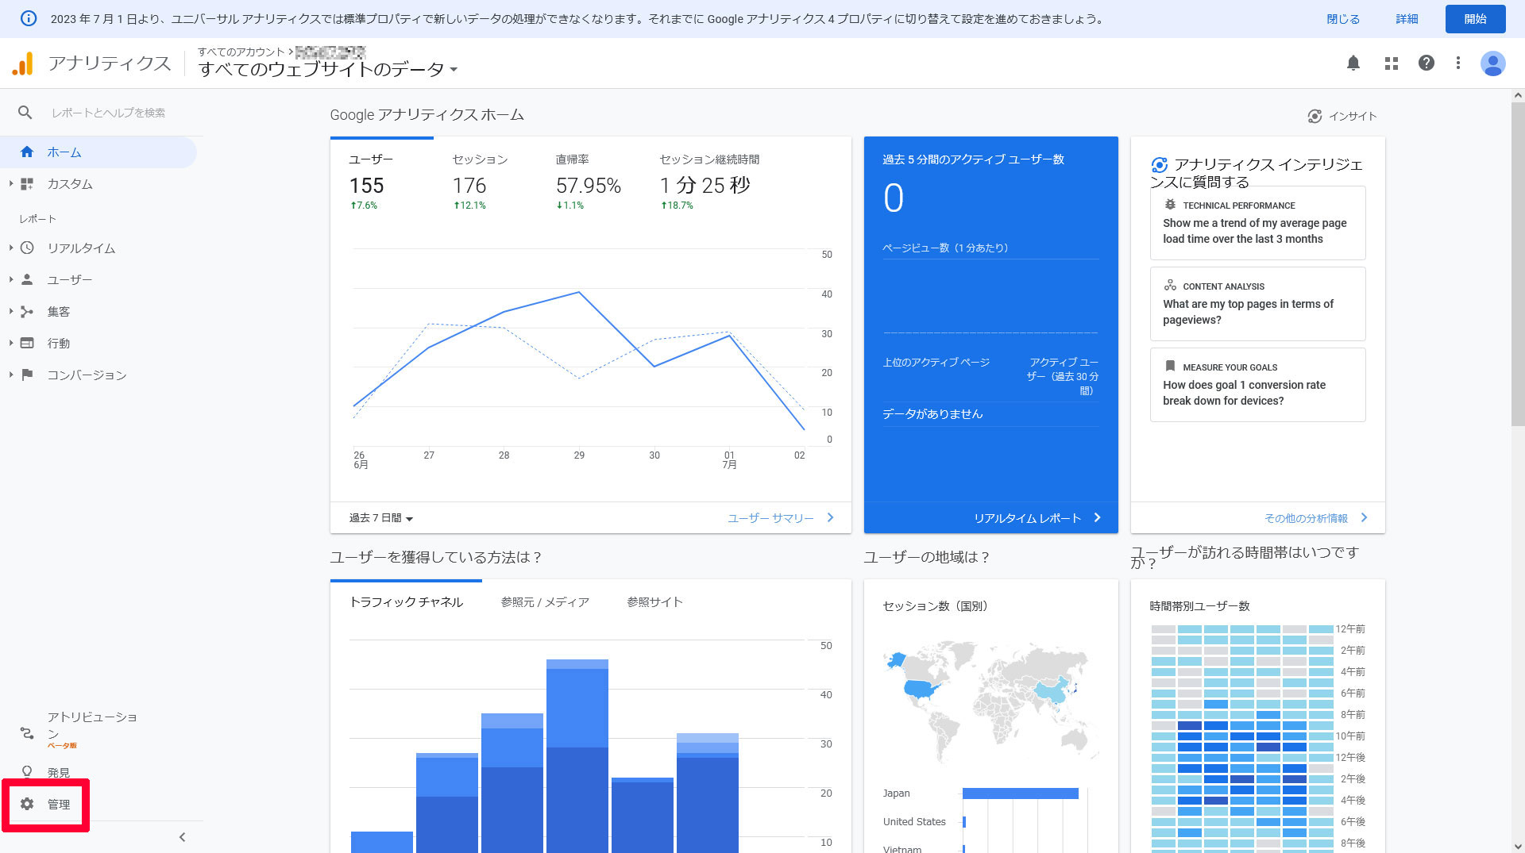Click 閉じる in the top banner
The image size is (1525, 853).
coord(1343,19)
